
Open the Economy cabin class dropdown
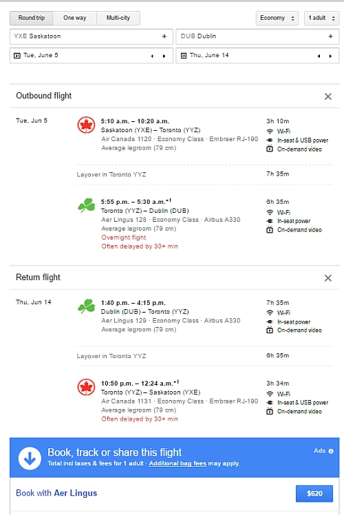click(x=277, y=18)
